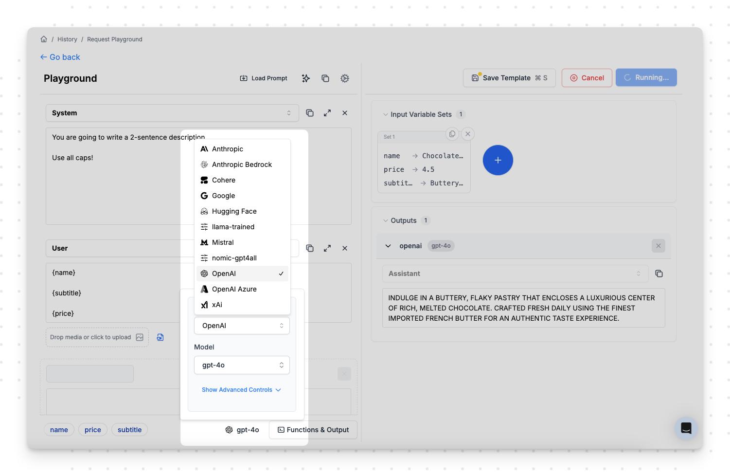Choose Mistral from provider list
The image size is (730, 476).
(242, 242)
